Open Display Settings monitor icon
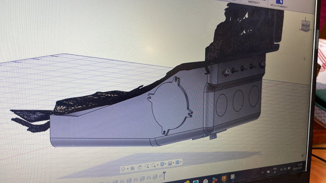Viewport: 326px width, 183px height. click(162, 164)
